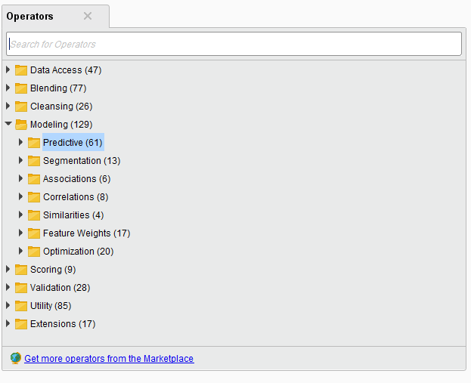Open Get more operators from the Marketplace link
This screenshot has width=471, height=383.
point(109,358)
